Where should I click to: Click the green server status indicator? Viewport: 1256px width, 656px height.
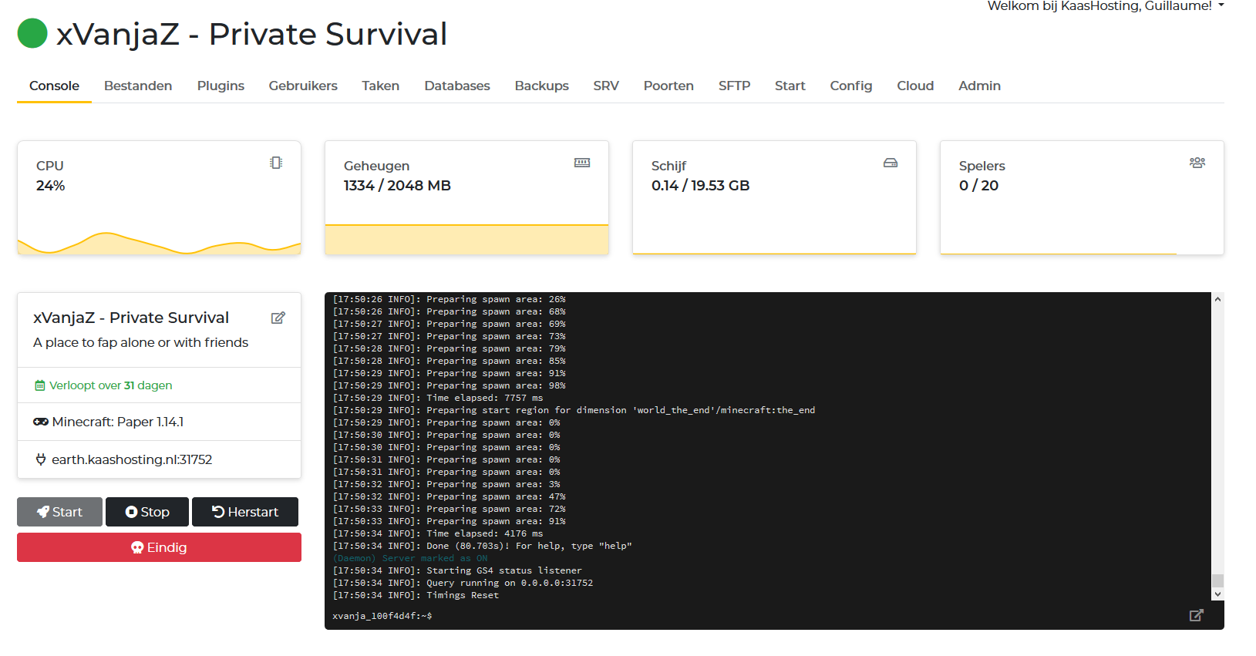32,34
